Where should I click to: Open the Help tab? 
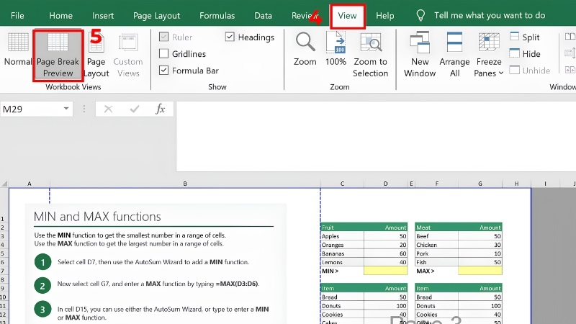click(x=385, y=15)
